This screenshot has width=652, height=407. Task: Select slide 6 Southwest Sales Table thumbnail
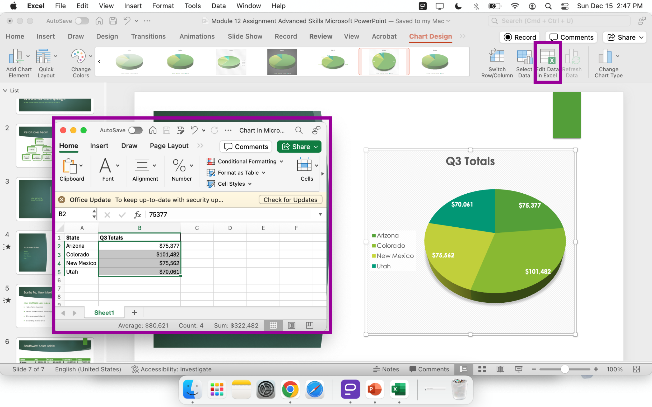[x=55, y=350]
